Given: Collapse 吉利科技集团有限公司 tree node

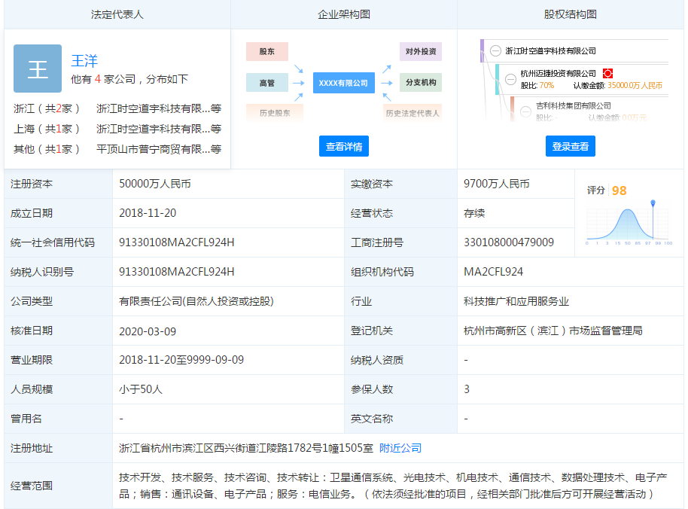Looking at the screenshot, I should [525, 111].
